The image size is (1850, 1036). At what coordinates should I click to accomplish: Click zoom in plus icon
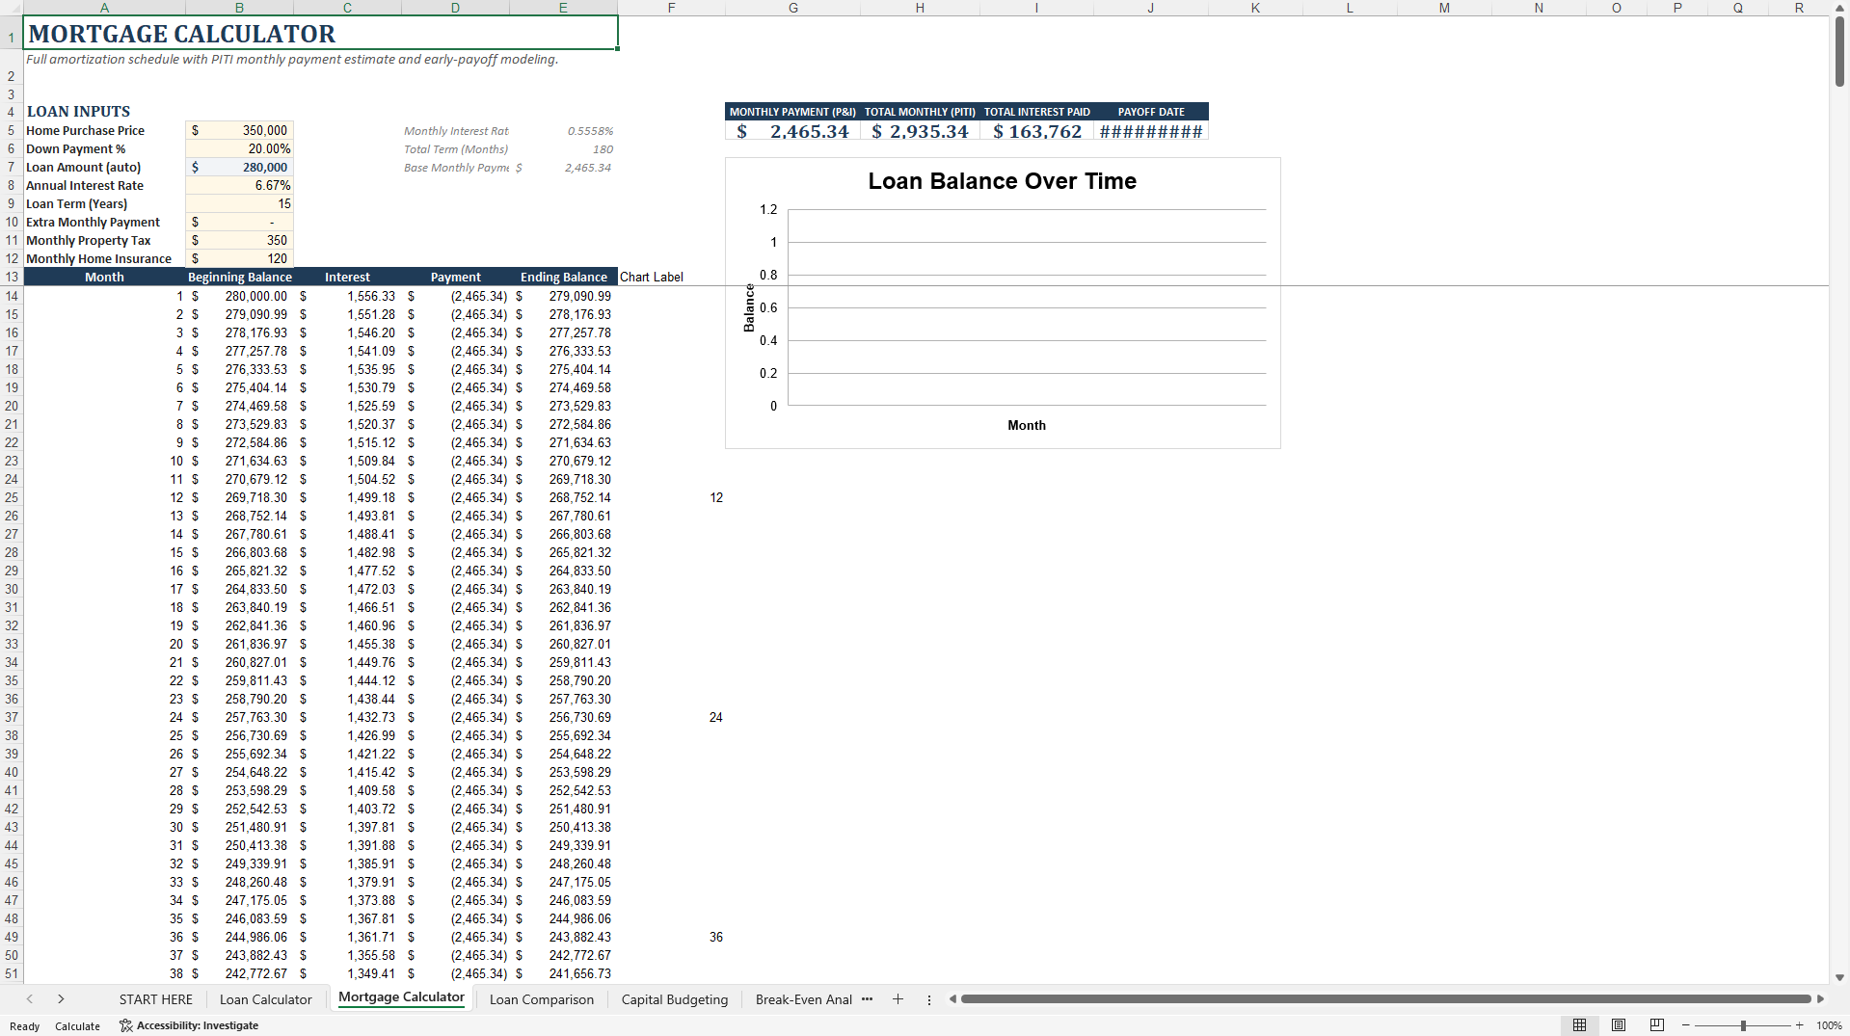click(x=1800, y=1025)
